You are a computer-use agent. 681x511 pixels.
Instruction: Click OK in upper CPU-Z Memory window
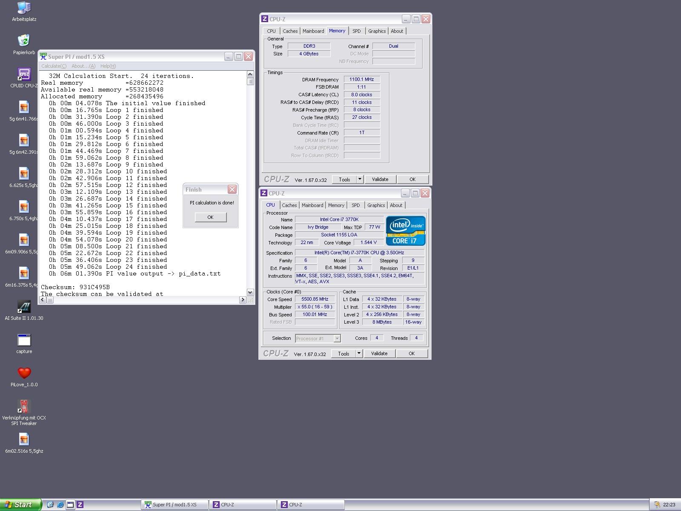tap(412, 179)
